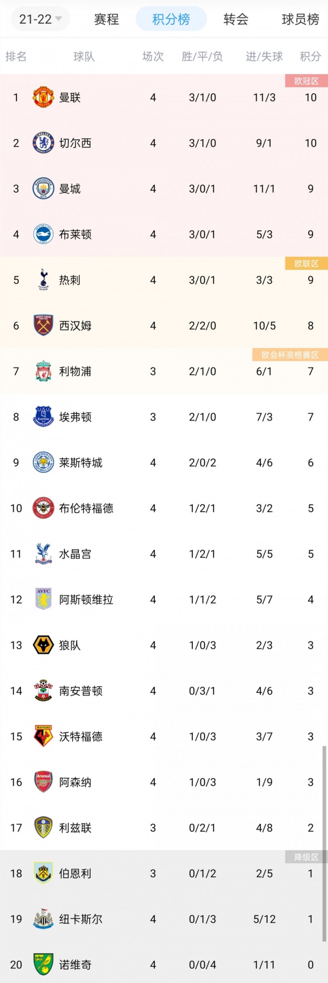The image size is (328, 983).
Task: Open the 埃弗顿 team name link
Action: pos(75,417)
